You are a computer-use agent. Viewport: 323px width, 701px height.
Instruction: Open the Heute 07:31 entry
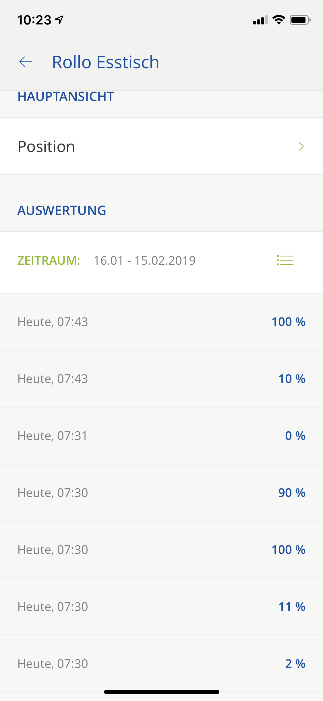coord(161,436)
